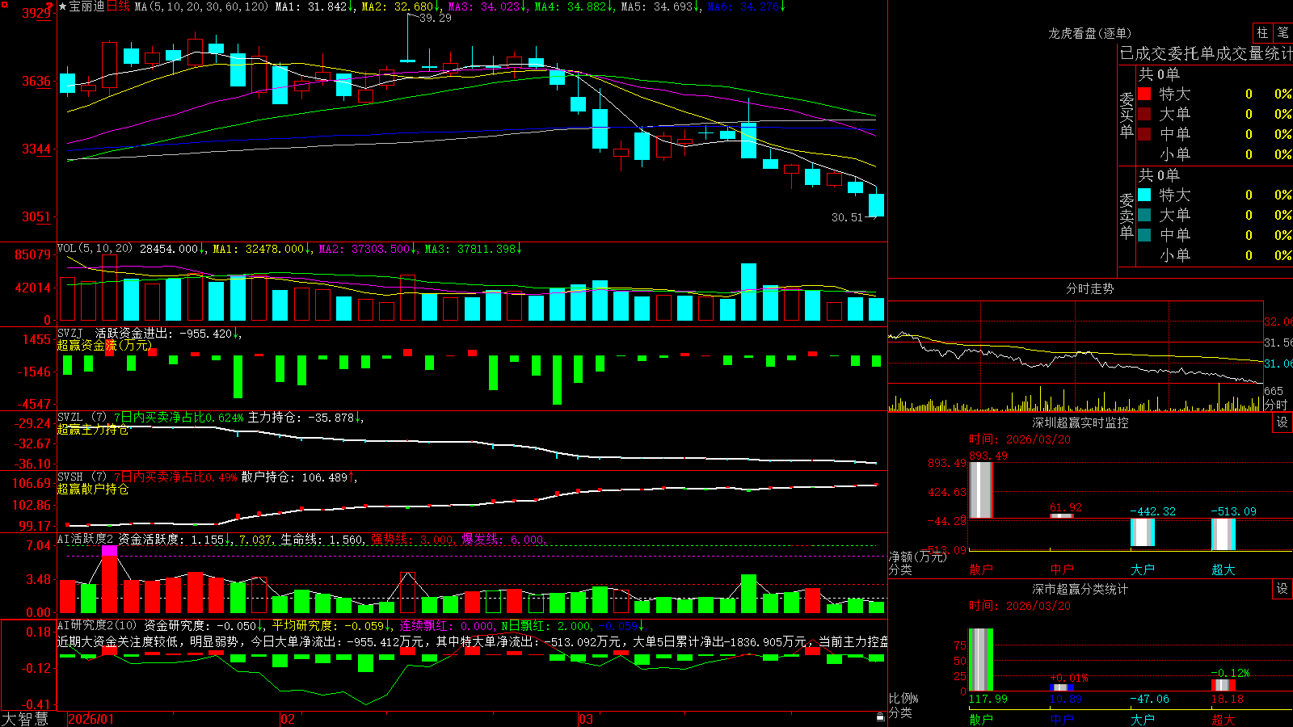Click the red question mark above the price axis
Viewport: 1293px width, 727px height.
(x=51, y=6)
